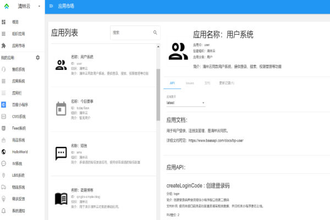
Task: Click the 应用ID: user text in the detail panel
Action: coord(201,45)
